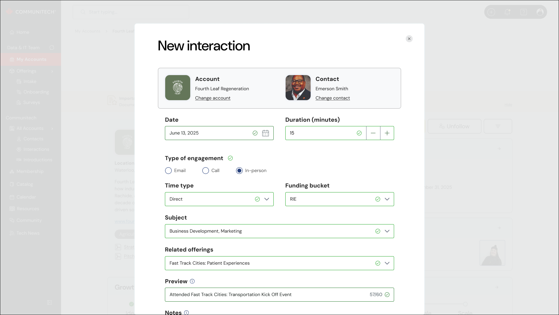The height and width of the screenshot is (315, 559).
Task: Click the Change account link
Action: point(213,98)
